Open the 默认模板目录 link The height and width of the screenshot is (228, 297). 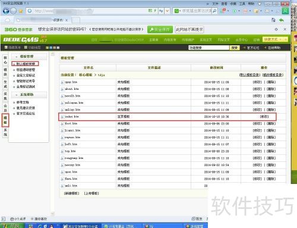coord(249,75)
